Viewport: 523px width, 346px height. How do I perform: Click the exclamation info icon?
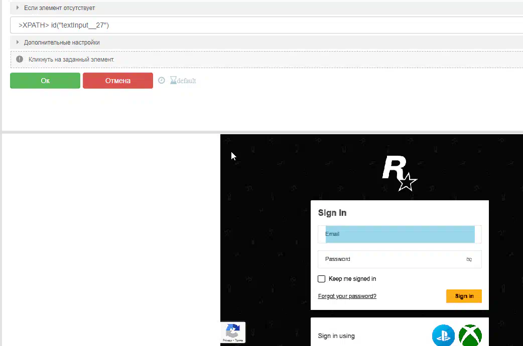pos(20,59)
